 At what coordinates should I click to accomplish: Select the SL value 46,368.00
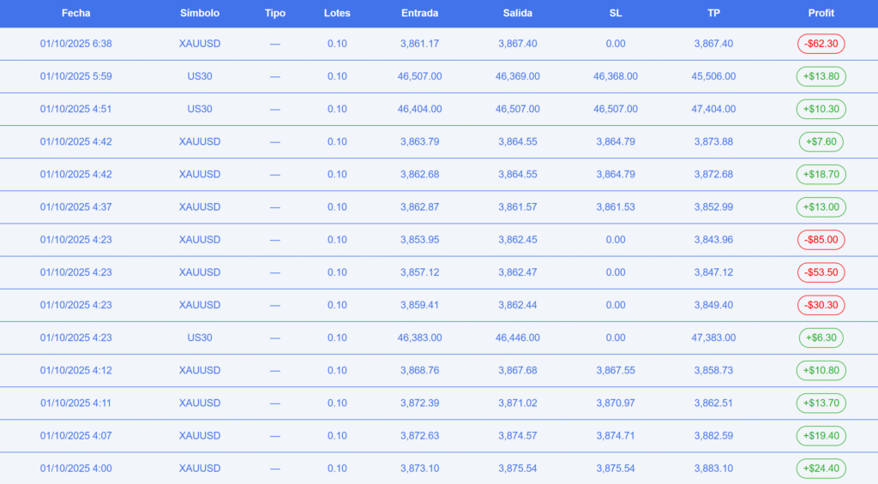pos(615,76)
